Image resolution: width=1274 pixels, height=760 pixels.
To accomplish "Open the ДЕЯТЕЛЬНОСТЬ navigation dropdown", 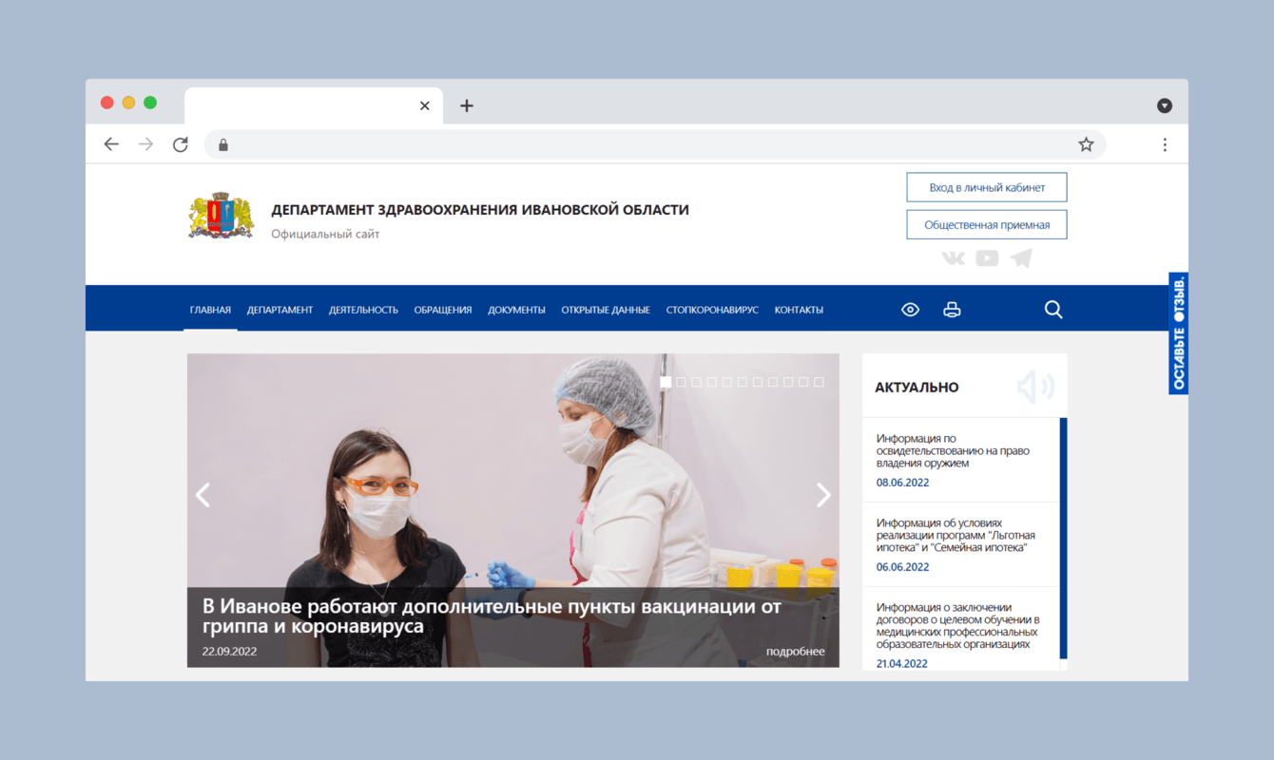I will 363,309.
